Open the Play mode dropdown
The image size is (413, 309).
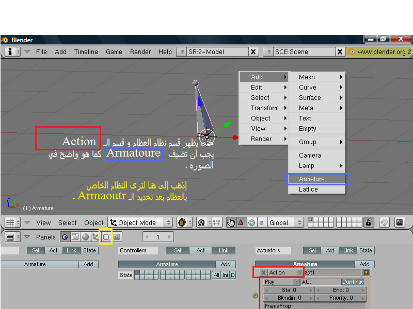281,282
